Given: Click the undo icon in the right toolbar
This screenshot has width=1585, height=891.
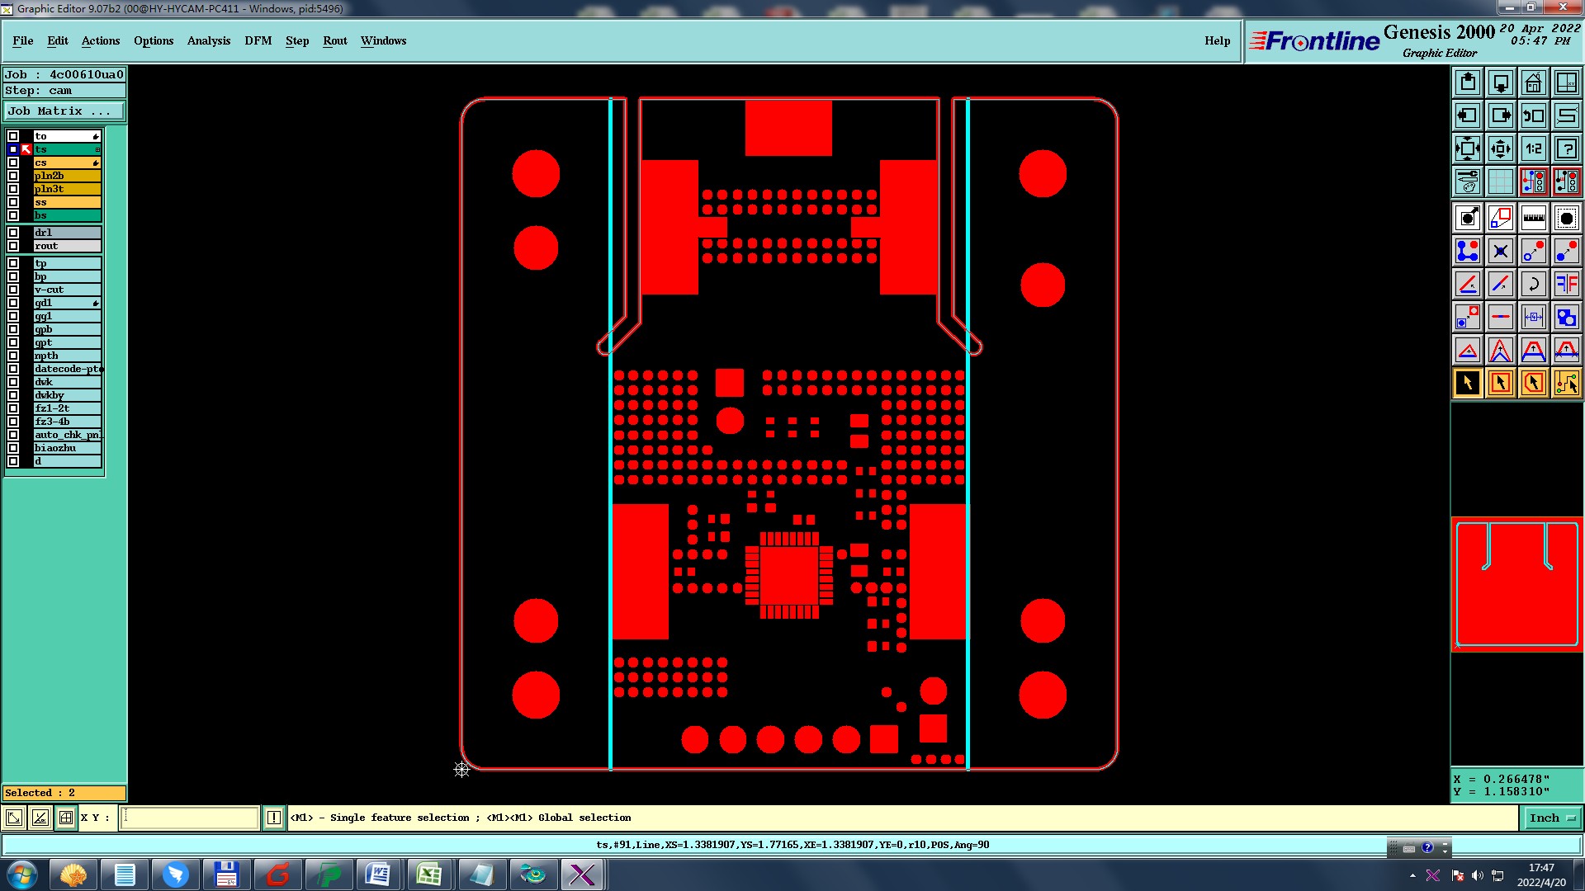Looking at the screenshot, I should [x=1533, y=115].
